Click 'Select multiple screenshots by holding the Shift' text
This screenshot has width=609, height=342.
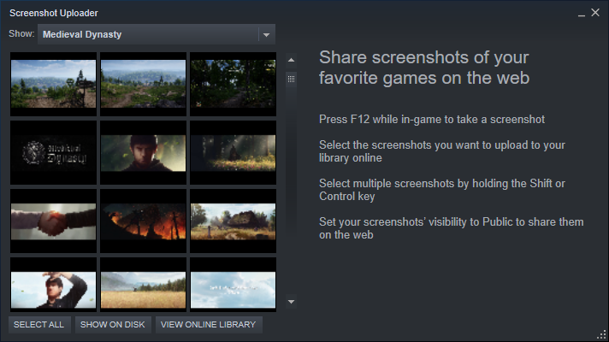pos(442,190)
